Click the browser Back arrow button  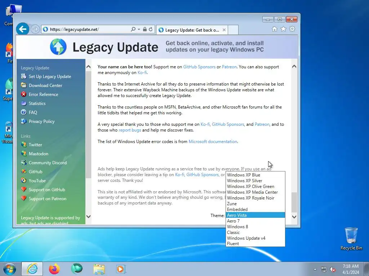click(x=23, y=29)
